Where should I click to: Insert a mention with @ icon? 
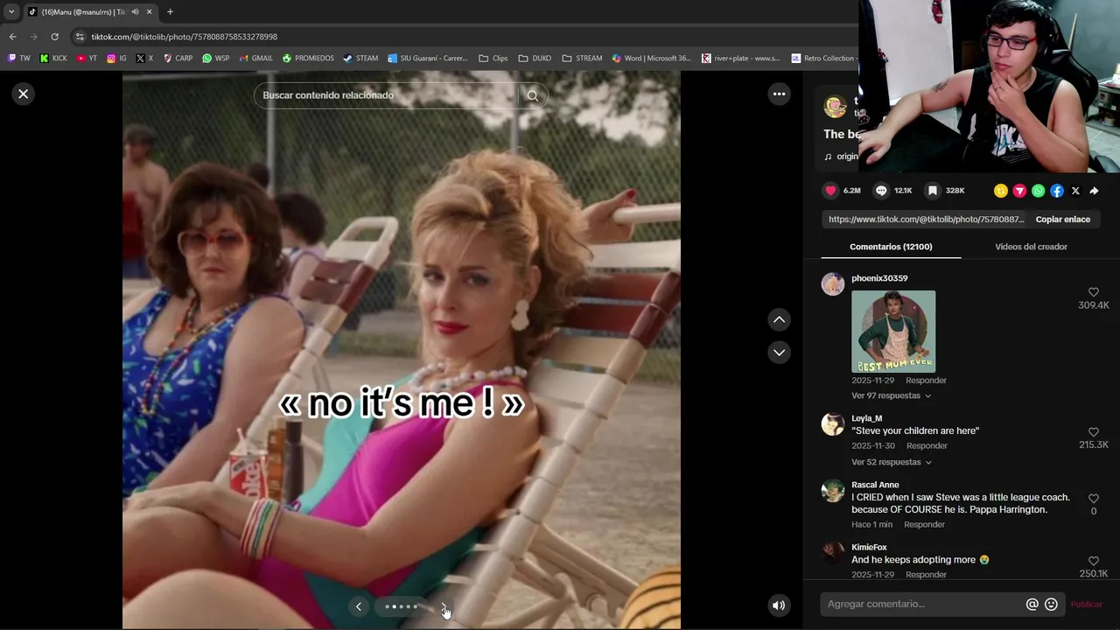1032,604
